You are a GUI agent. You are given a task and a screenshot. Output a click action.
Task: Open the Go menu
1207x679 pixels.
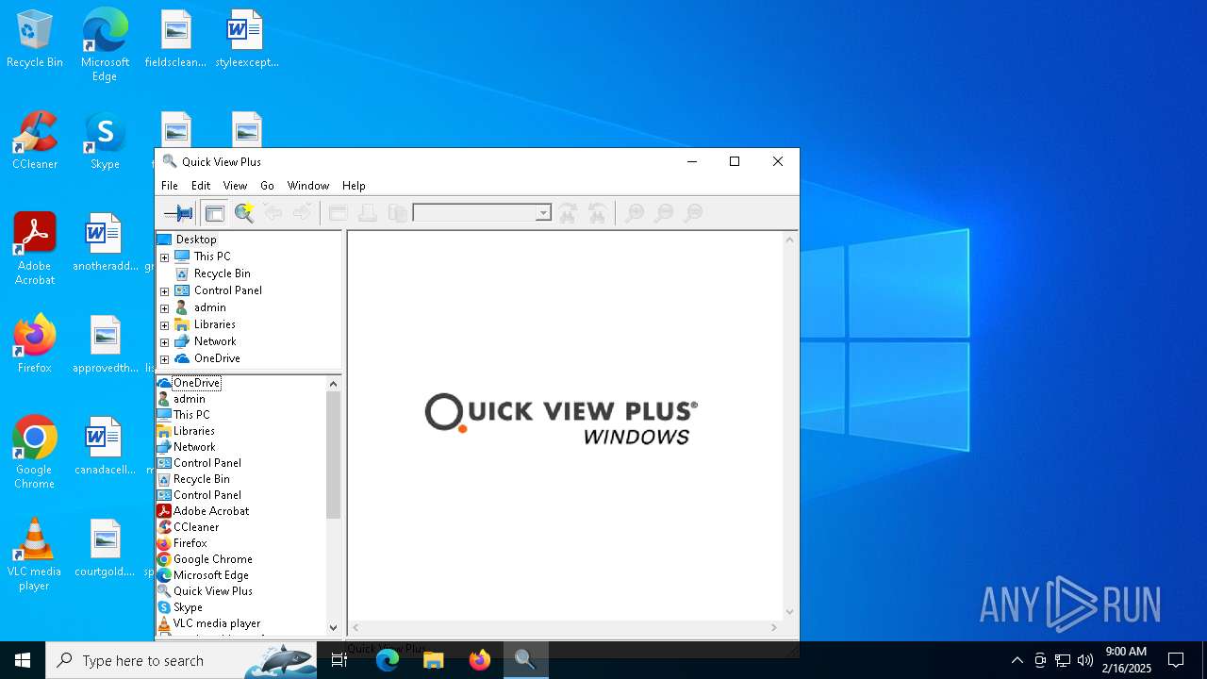tap(267, 186)
